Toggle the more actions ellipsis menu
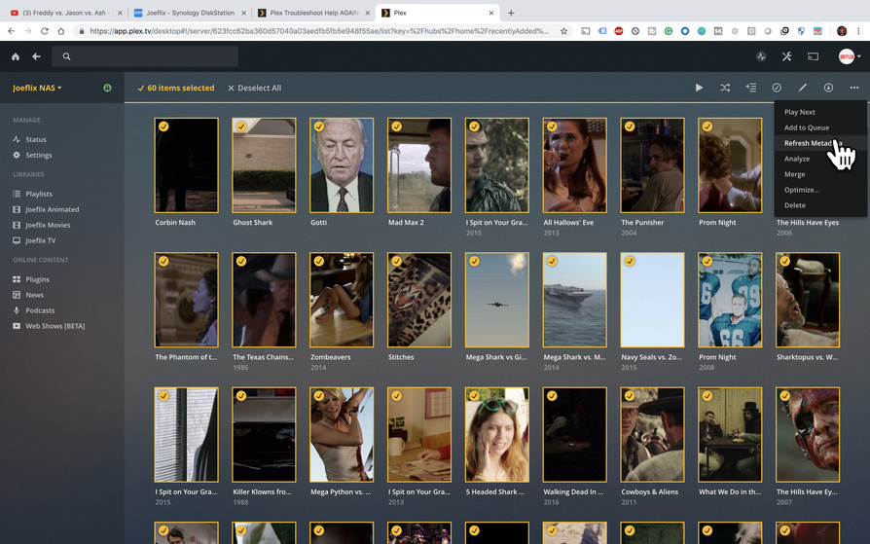Screen dimensions: 870x544 (853, 88)
